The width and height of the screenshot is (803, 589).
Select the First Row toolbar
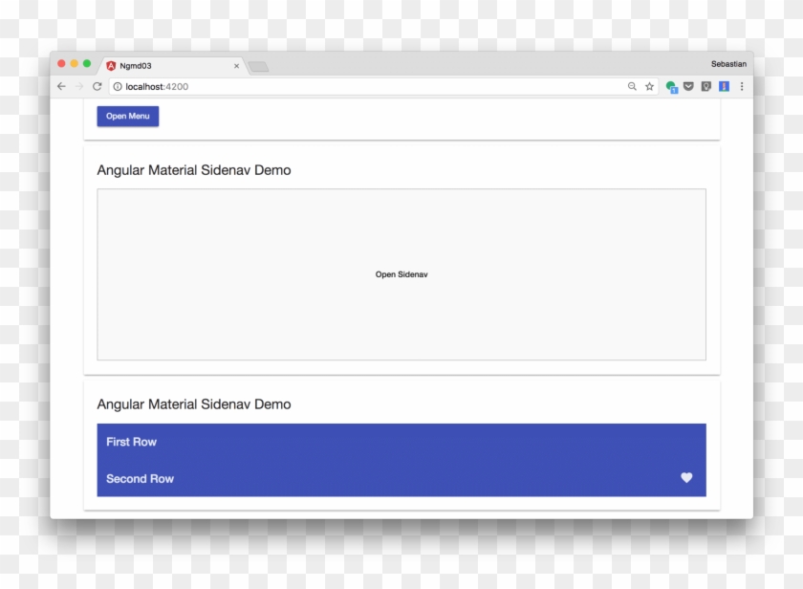(131, 442)
